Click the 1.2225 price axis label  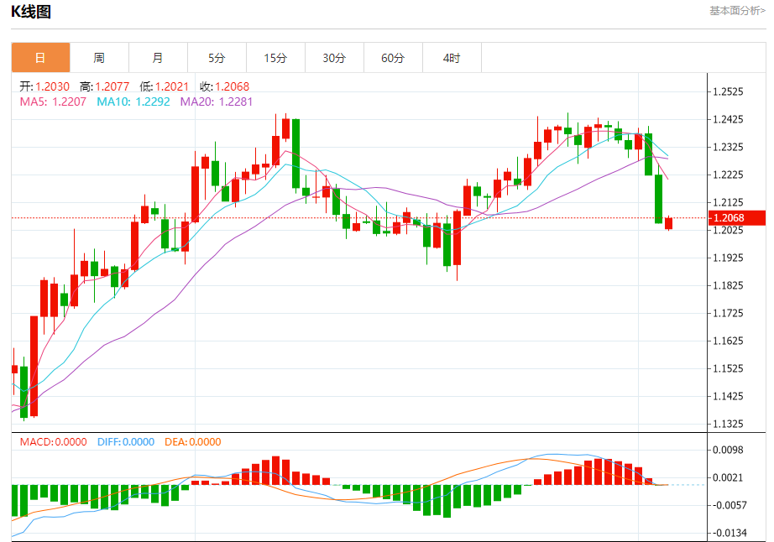[x=728, y=175]
